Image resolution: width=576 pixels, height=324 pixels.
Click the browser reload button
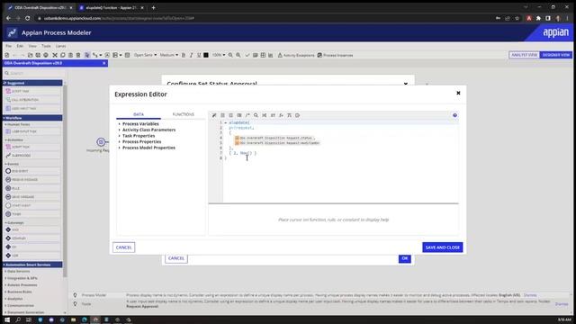[x=28, y=18]
